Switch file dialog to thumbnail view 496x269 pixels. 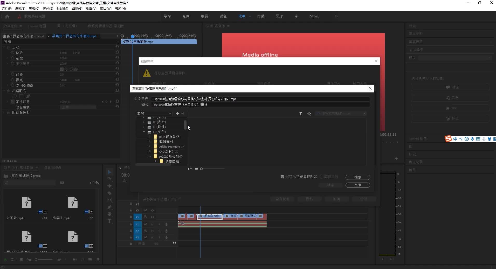[196, 169]
